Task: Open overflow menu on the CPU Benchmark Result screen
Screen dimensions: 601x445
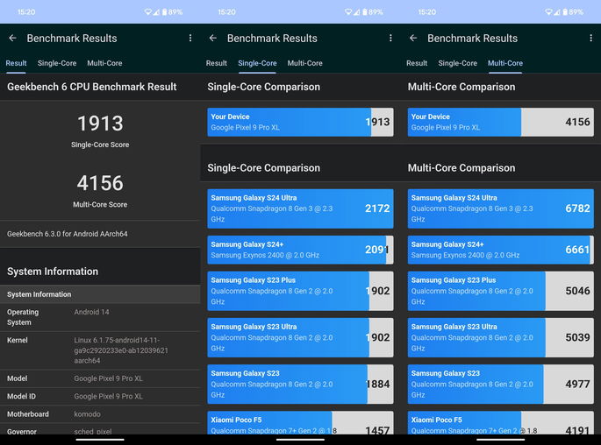Action: (190, 39)
